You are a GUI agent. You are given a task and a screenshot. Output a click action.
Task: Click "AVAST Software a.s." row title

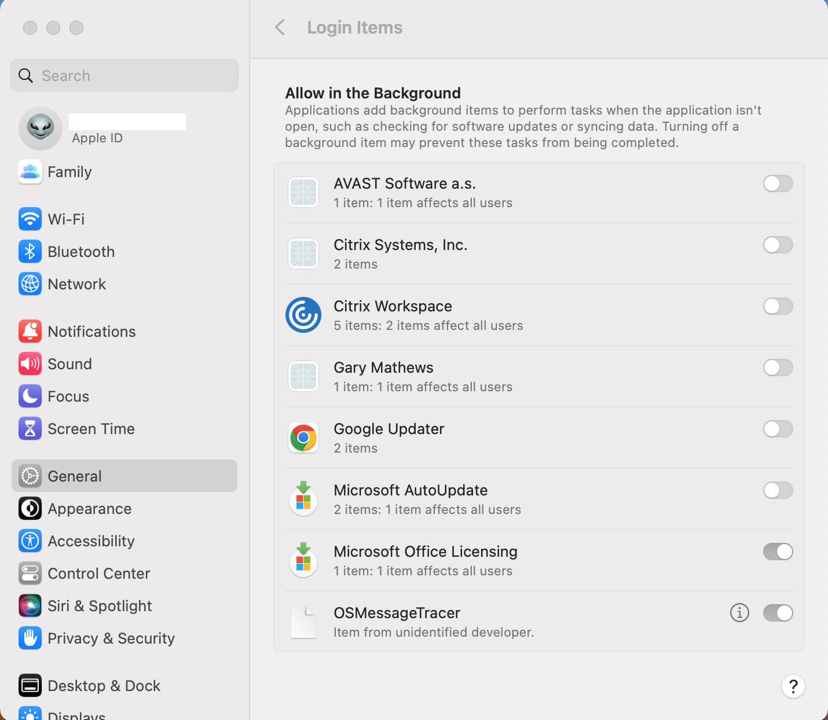pos(405,183)
